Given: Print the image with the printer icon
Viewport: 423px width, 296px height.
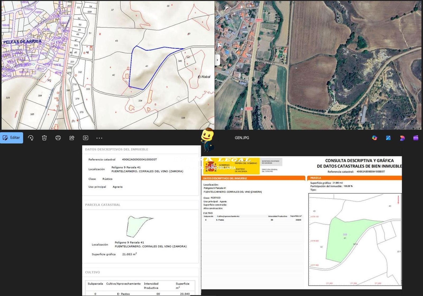Looking at the screenshot, I should pos(58,138).
